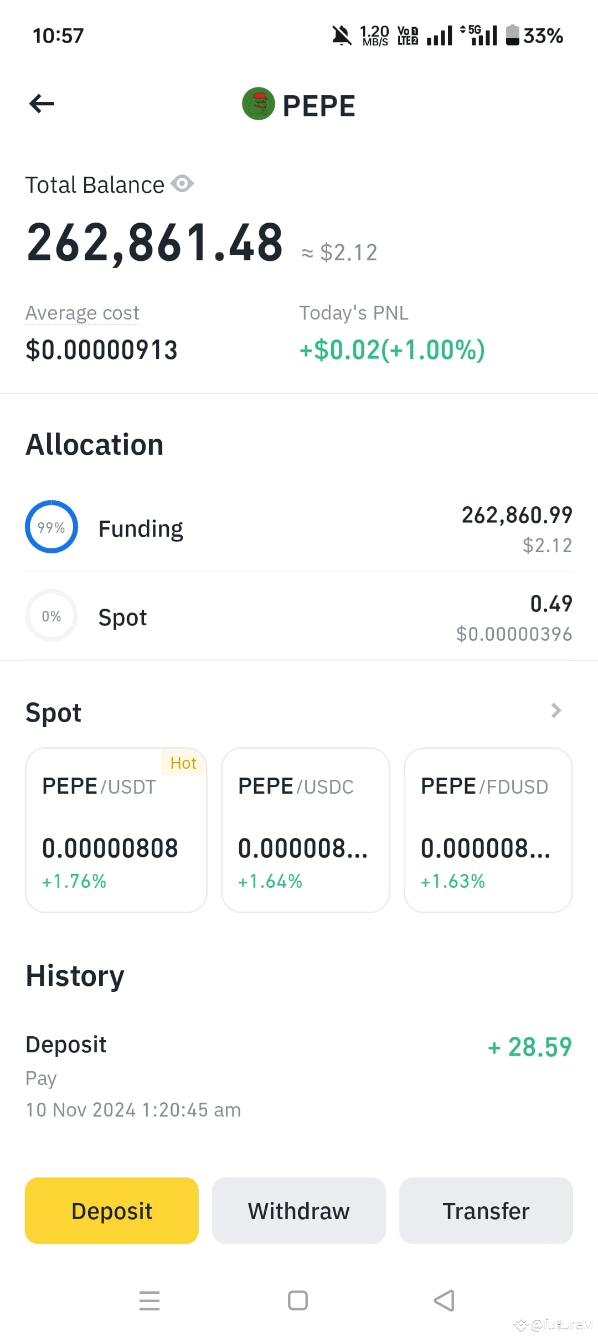Tap the Hot tag on PEPE/USDT
Image resolution: width=598 pixels, height=1337 pixels.
[x=183, y=763]
